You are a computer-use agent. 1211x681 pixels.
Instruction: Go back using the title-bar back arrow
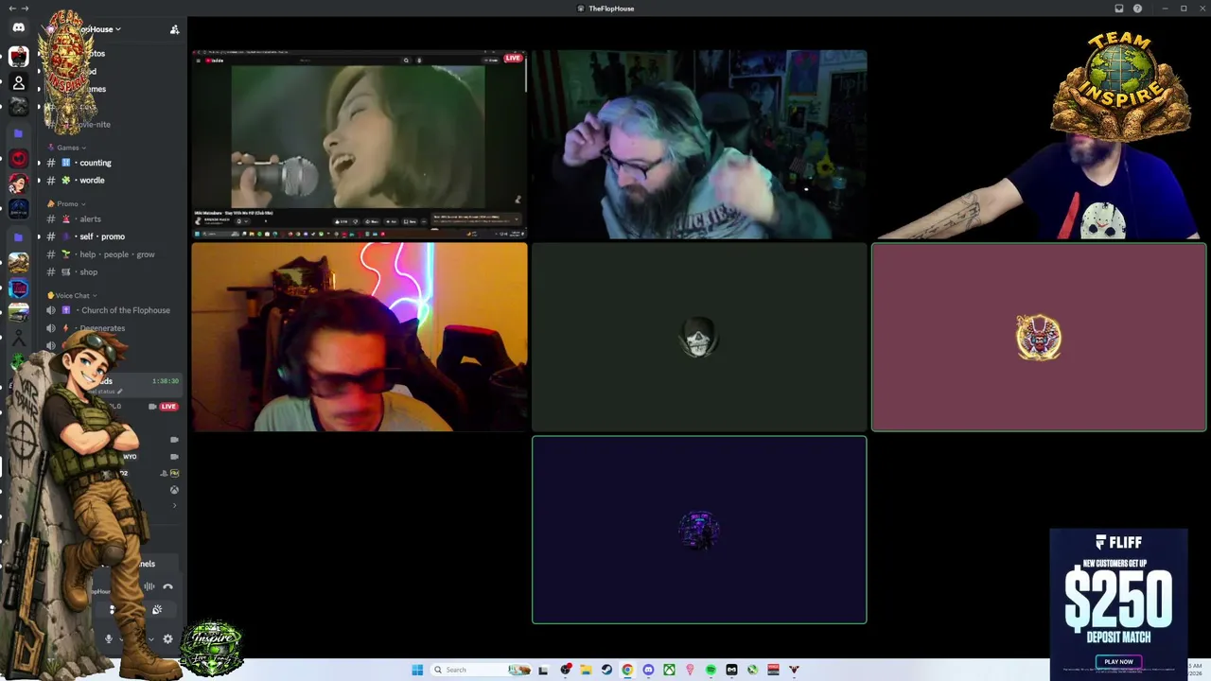[x=10, y=9]
